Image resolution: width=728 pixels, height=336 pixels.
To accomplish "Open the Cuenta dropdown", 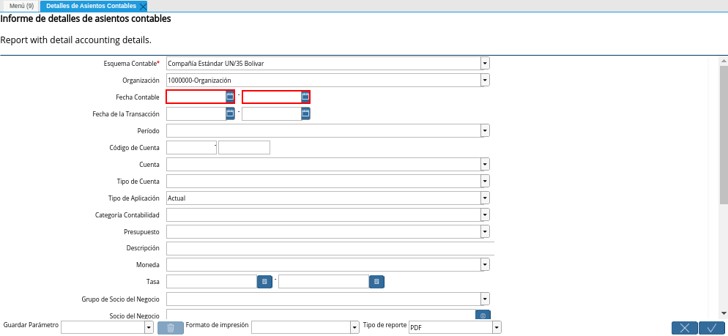I will 485,164.
